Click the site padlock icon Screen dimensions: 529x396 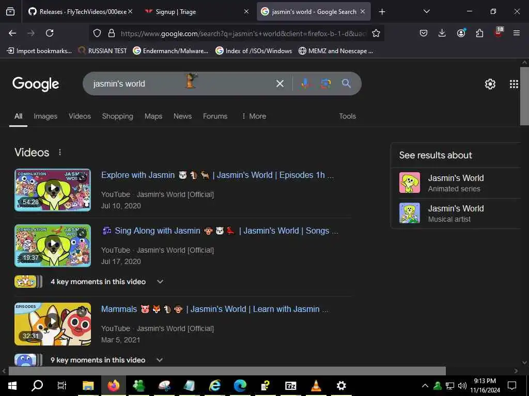[112, 33]
